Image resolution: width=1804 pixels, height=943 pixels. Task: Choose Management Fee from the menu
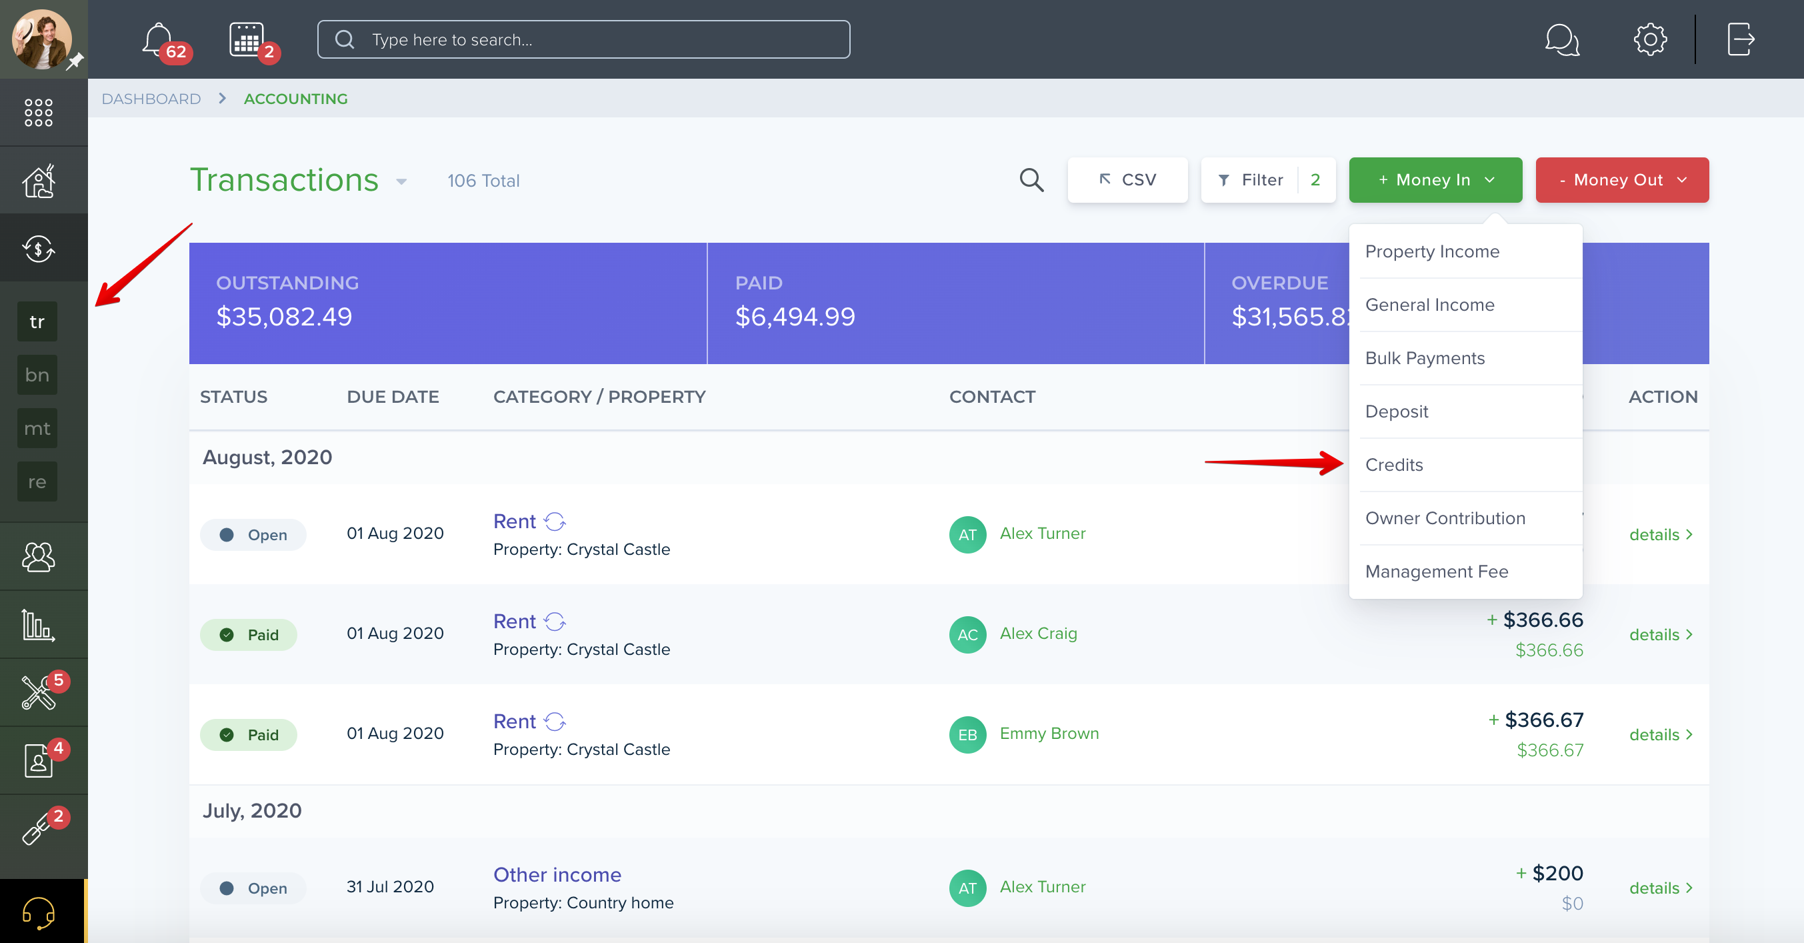point(1465,572)
